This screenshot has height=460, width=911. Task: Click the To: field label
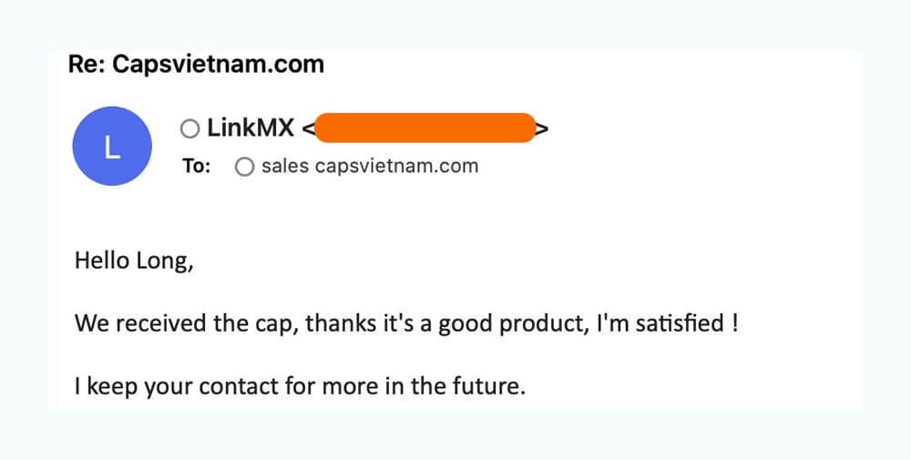pos(197,166)
